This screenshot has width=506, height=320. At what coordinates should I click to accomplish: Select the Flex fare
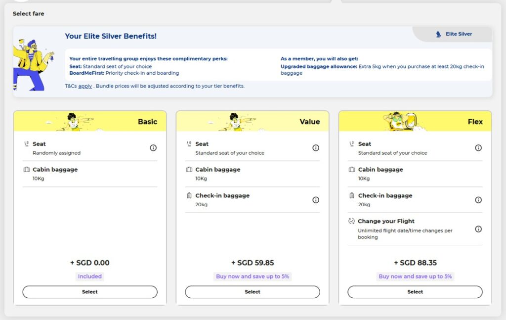(x=415, y=292)
